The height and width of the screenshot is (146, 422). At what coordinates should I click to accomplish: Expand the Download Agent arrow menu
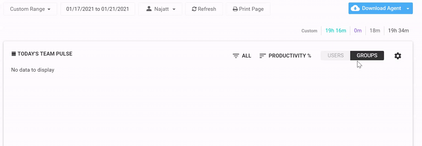coord(408,9)
